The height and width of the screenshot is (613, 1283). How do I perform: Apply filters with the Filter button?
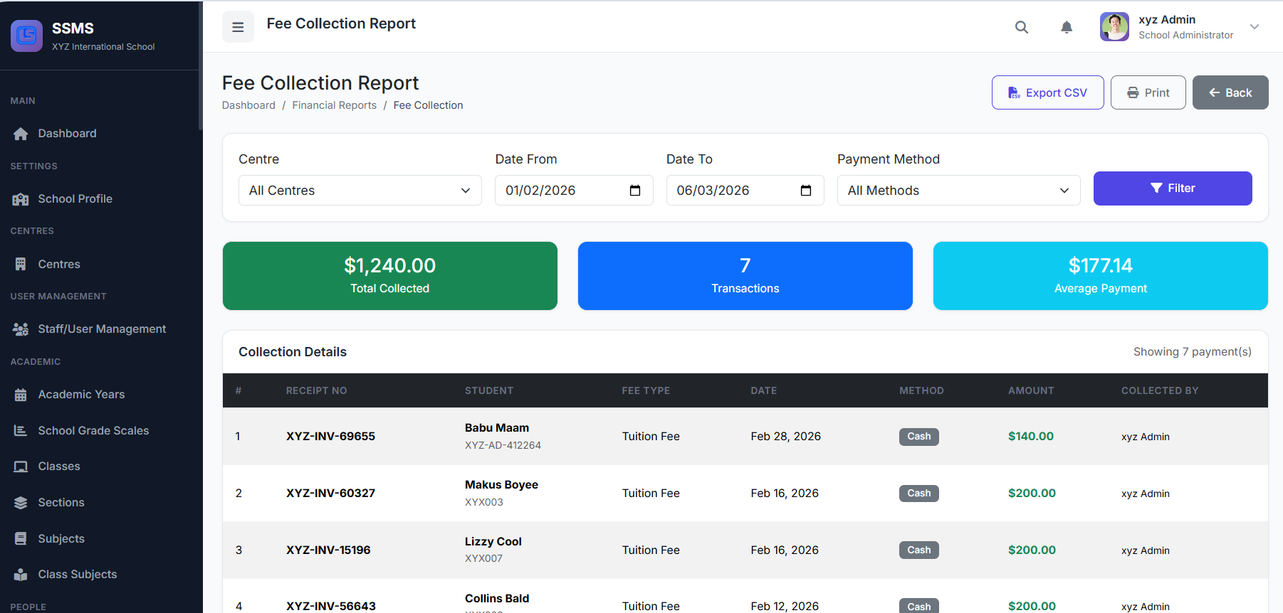coord(1172,188)
